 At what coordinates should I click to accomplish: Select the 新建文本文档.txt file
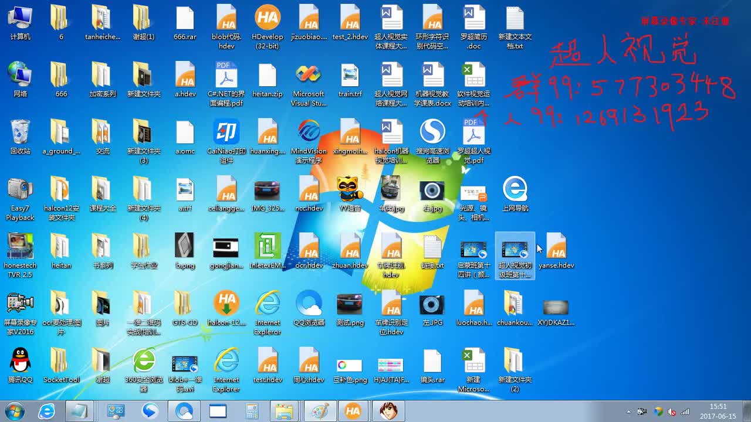[515, 28]
